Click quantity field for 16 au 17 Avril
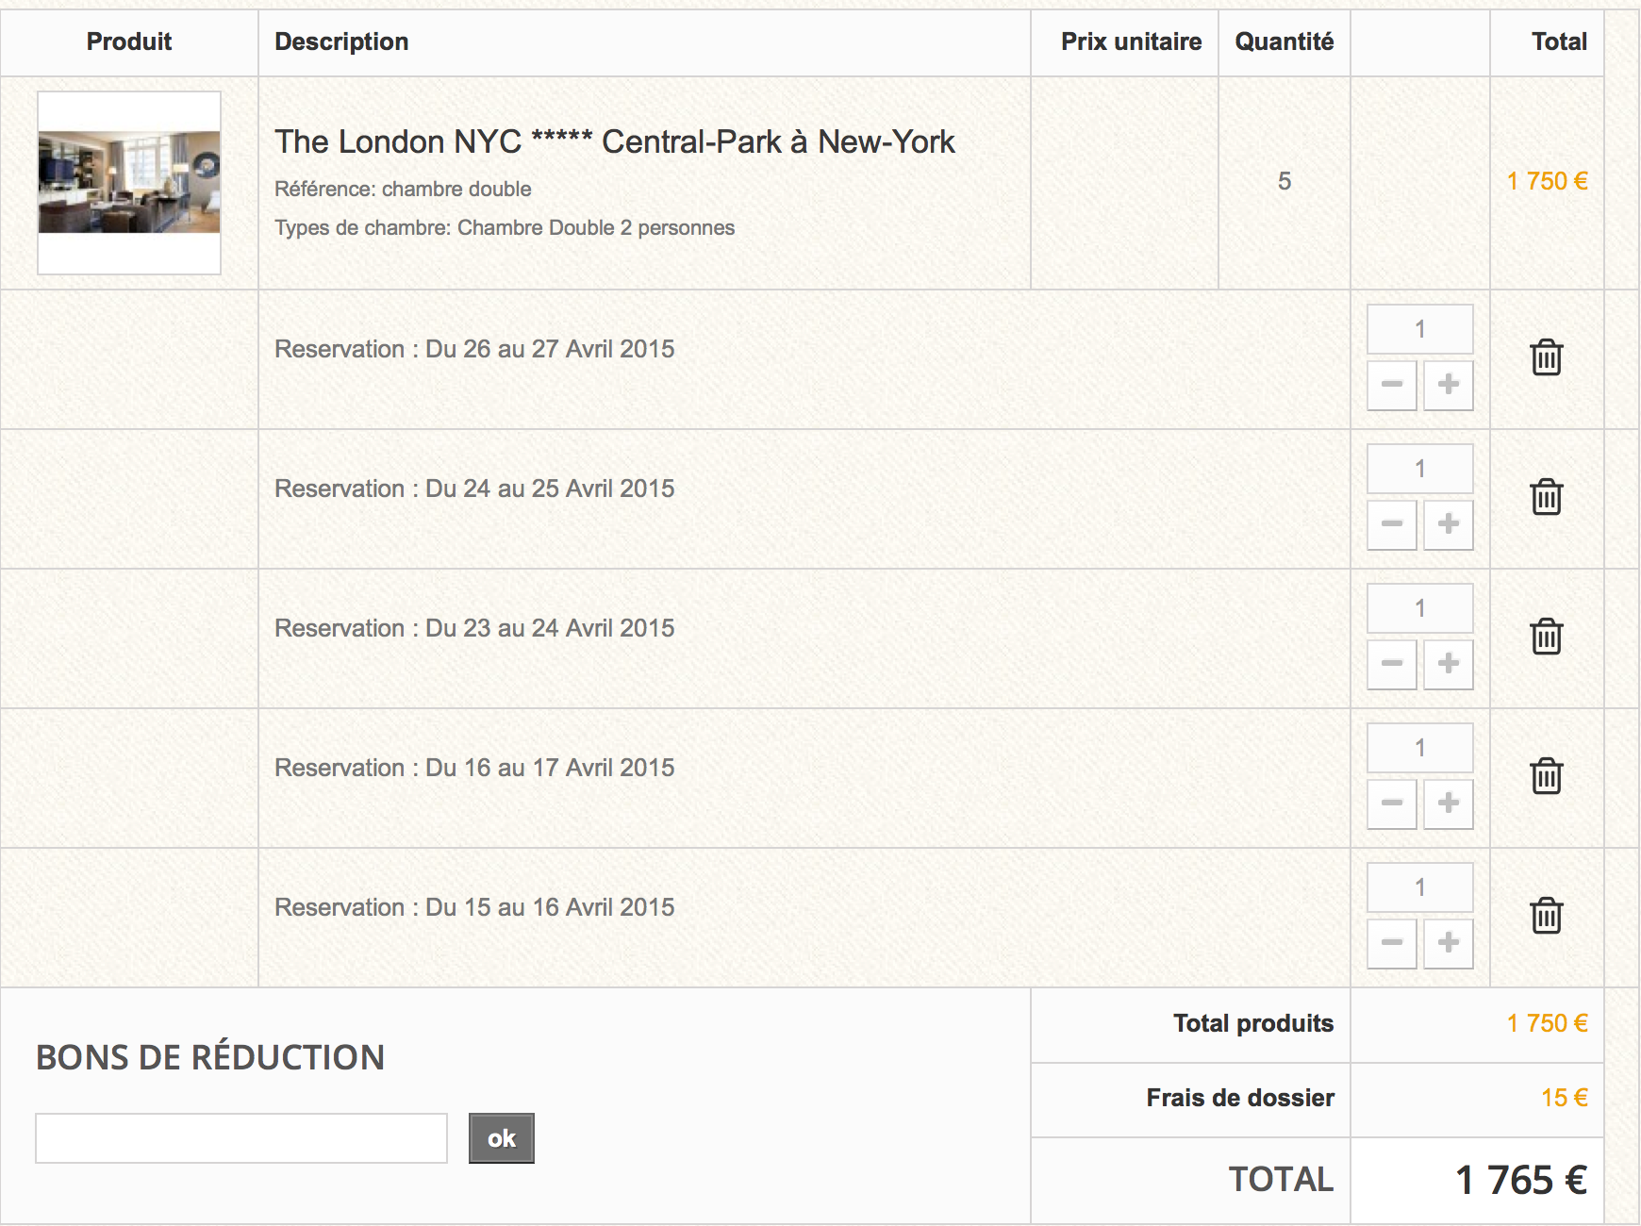This screenshot has width=1641, height=1226. click(1420, 748)
